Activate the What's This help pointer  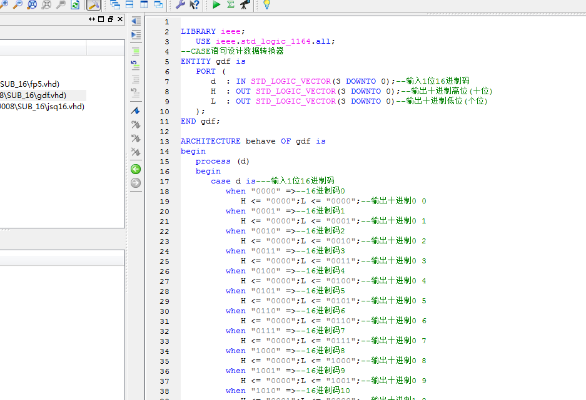194,4
